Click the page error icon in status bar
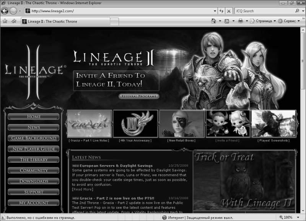This screenshot has width=306, height=221. point(3,218)
